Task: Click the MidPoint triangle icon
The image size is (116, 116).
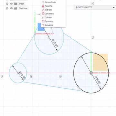Action: coord(43,10)
